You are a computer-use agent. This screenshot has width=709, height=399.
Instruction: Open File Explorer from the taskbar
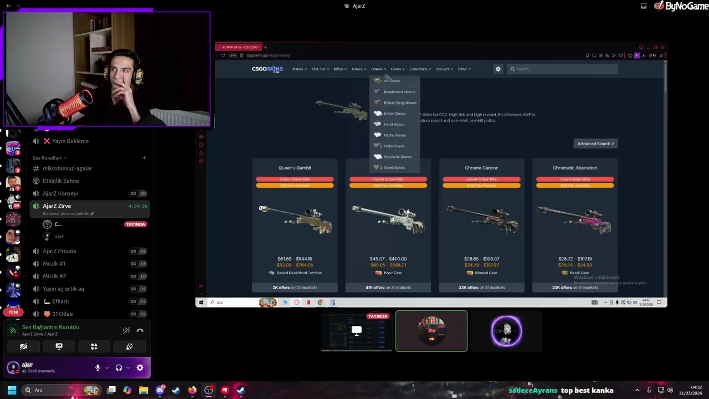[143, 390]
